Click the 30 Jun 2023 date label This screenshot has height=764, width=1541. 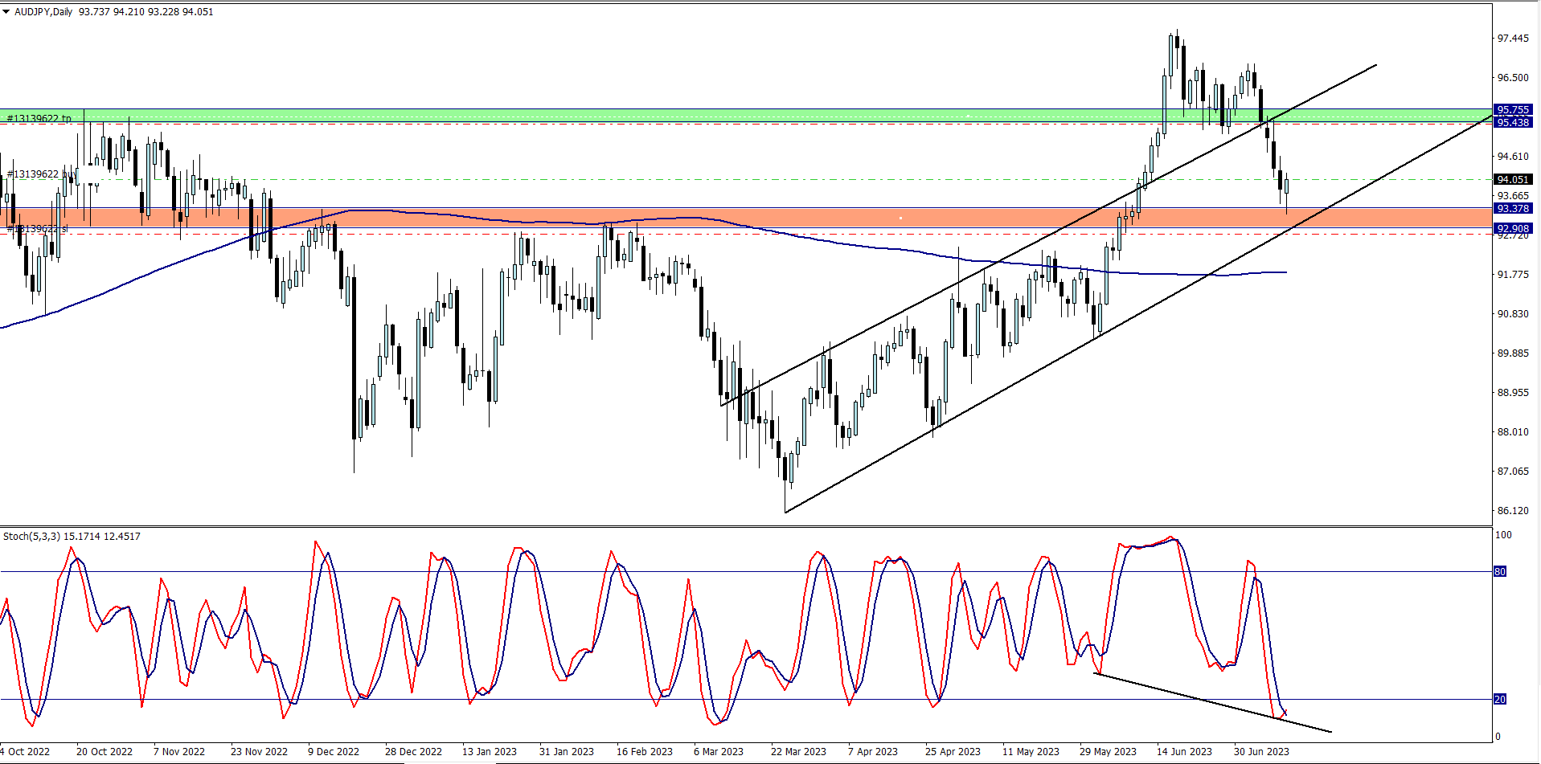[x=1261, y=752]
